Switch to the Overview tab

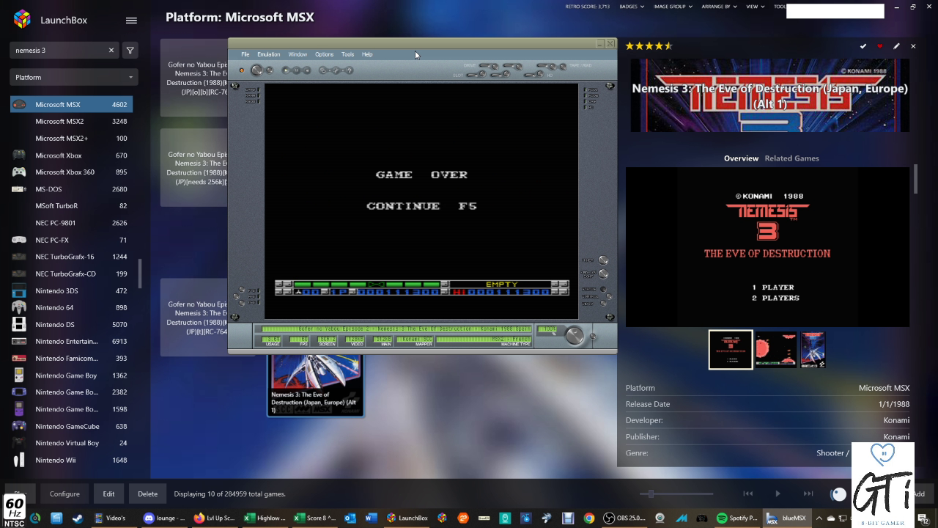pos(741,158)
